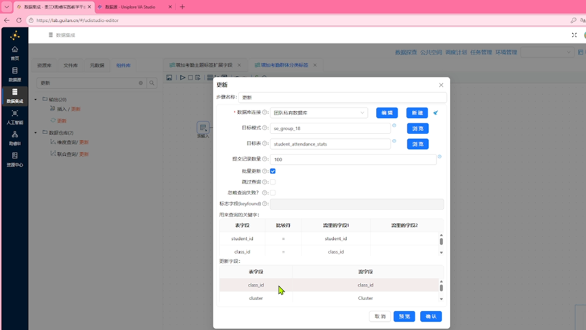The width and height of the screenshot is (586, 330).
Task: Click the hamburger menu icon beside 数据集成
Action: click(50, 35)
